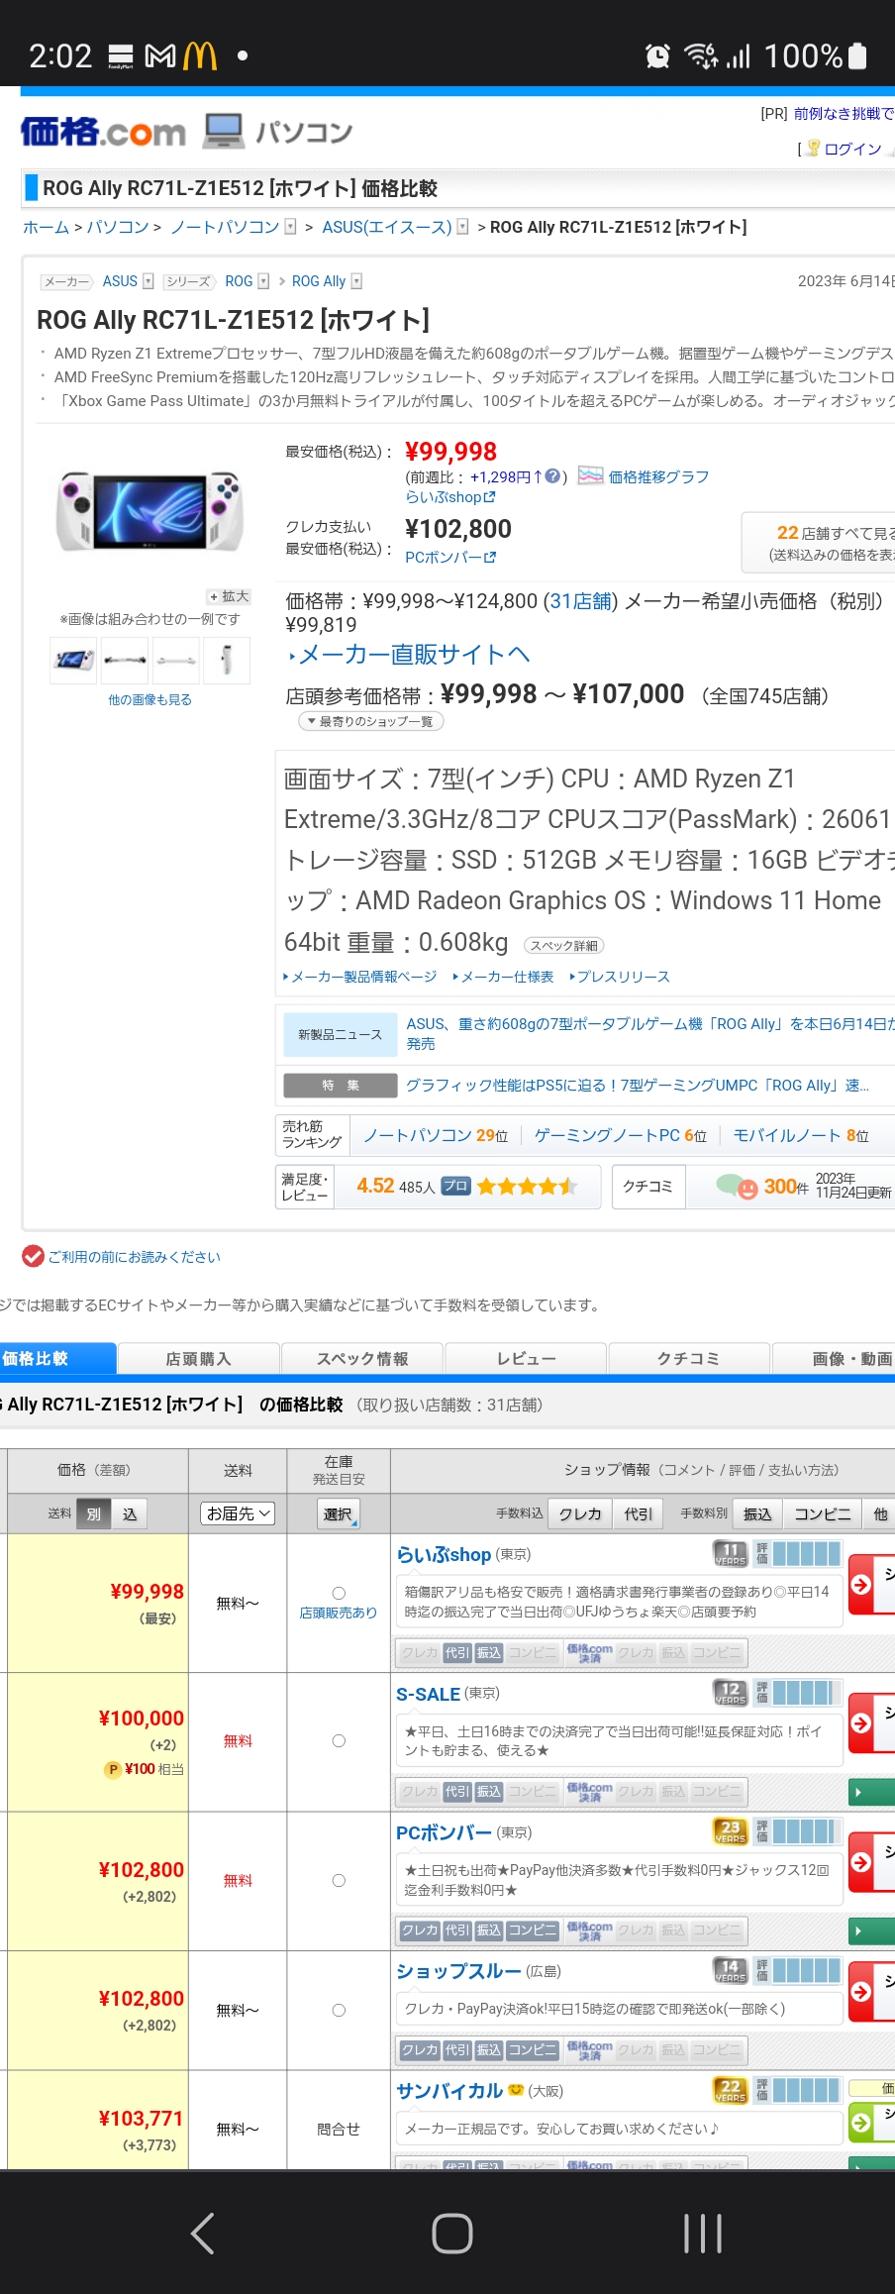Switch to 価格比較 tab

click(56, 1359)
